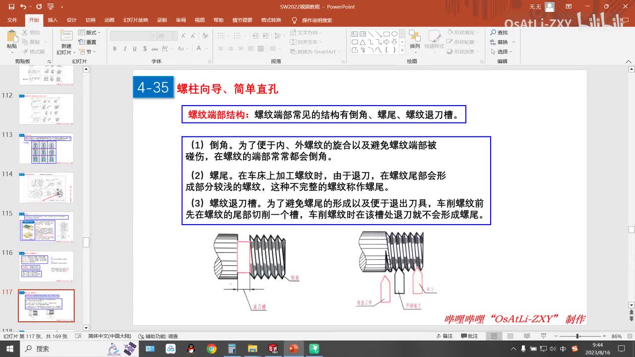This screenshot has height=357, width=635.
Task: Open SolidWorks 2022 from taskbar
Action: tap(272, 349)
